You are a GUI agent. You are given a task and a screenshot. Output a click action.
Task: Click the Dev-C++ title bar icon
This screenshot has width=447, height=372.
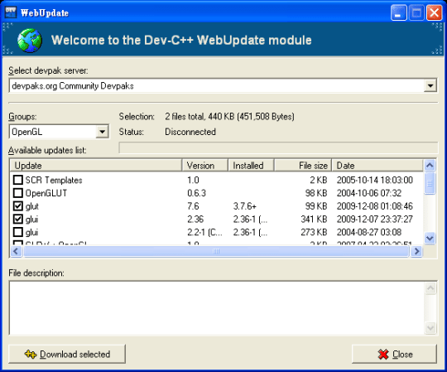pyautogui.click(x=11, y=12)
